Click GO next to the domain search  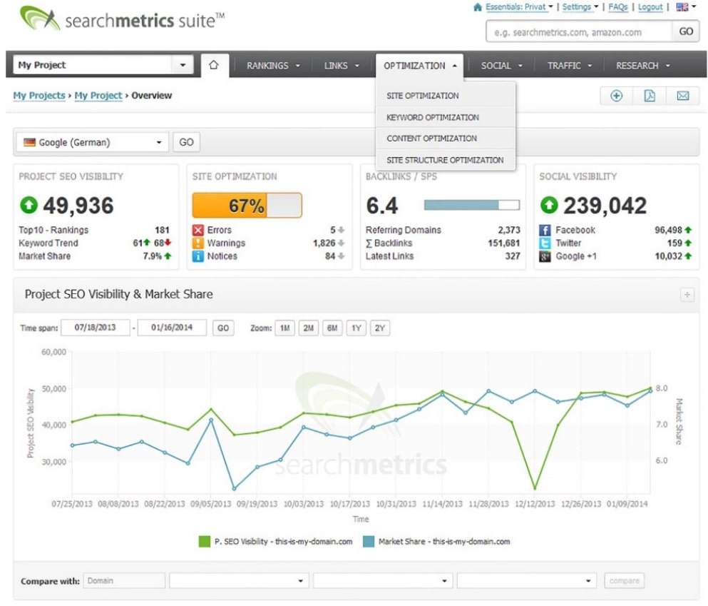click(685, 31)
